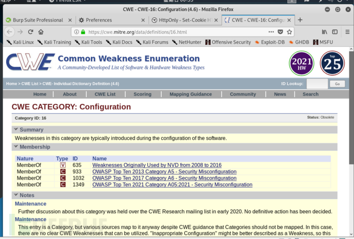The image size is (354, 239).
Task: Open the About menu item
Action: 70,94
